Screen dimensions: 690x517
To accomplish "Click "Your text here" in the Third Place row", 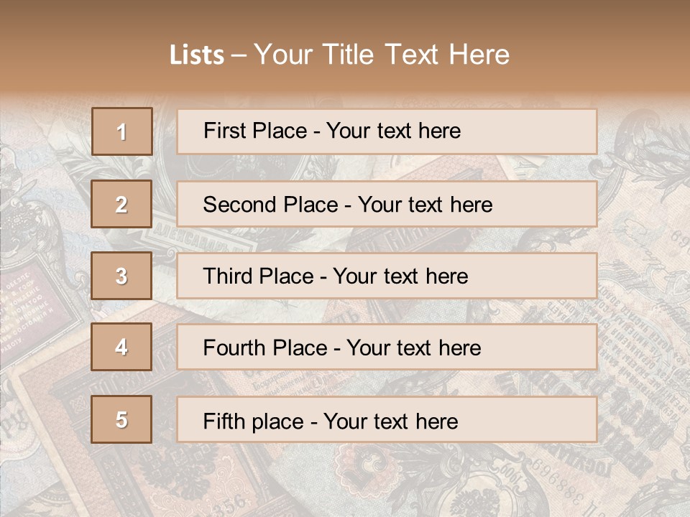I will click(x=400, y=276).
